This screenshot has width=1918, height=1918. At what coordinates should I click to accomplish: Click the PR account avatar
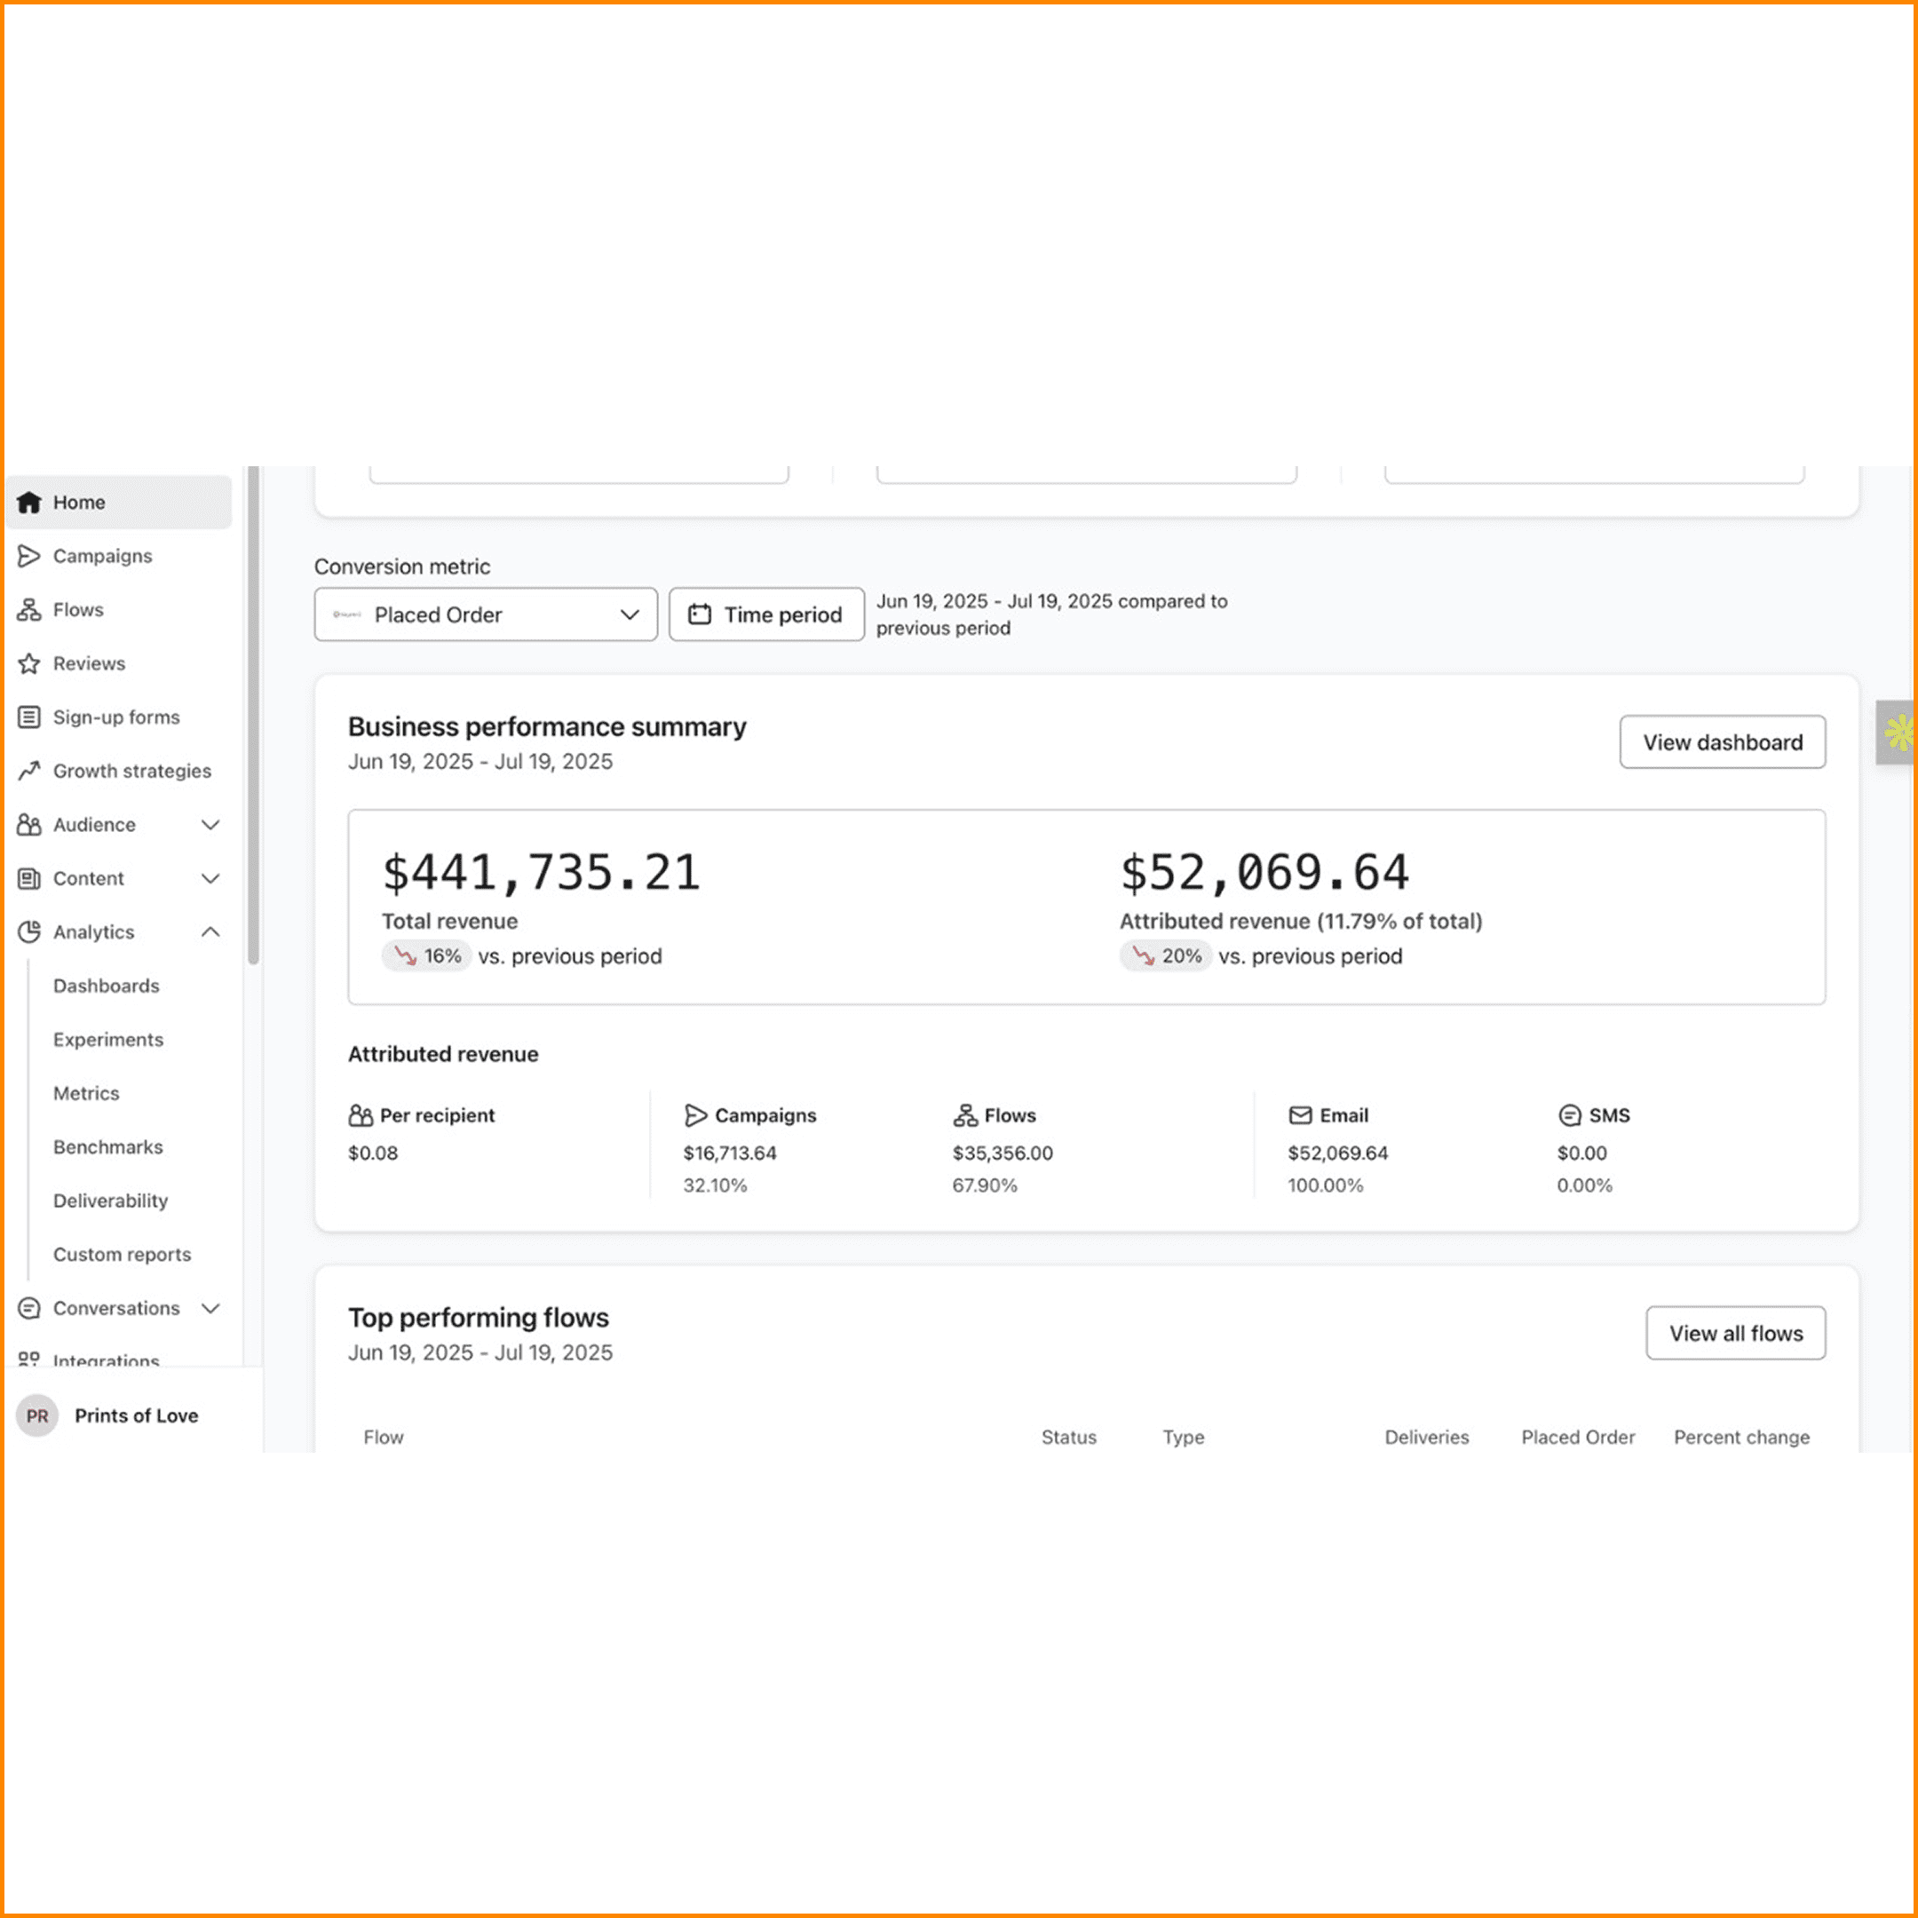coord(36,1415)
